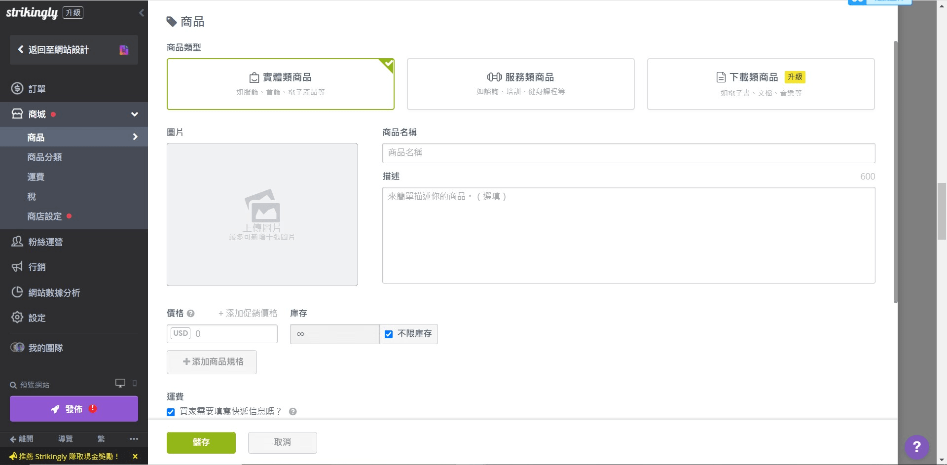Select the 我的團隊 team icon
Screen dimensions: 947x465
pos(17,347)
